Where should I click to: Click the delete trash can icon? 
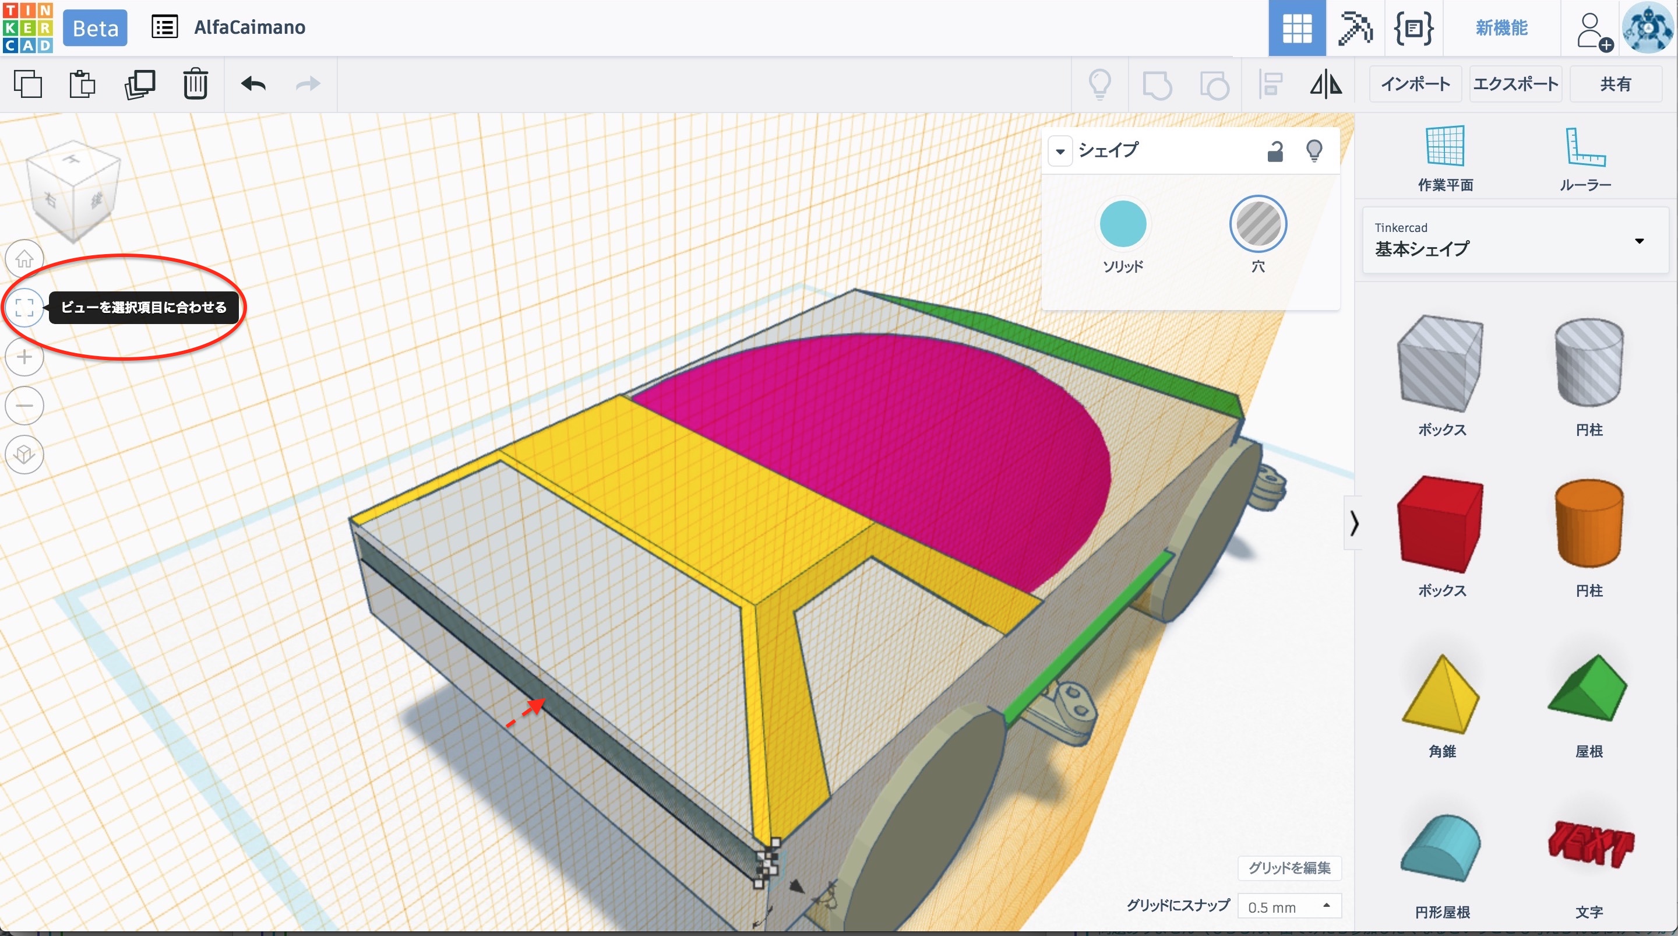click(195, 84)
